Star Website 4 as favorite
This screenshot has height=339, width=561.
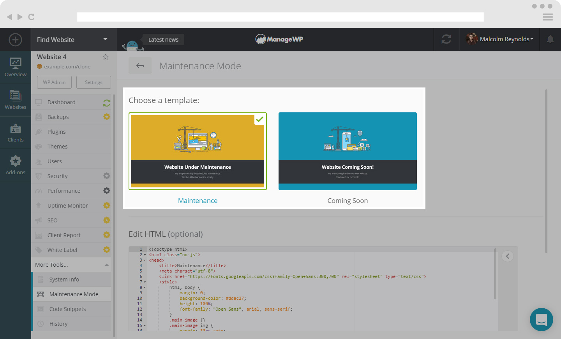tap(105, 57)
